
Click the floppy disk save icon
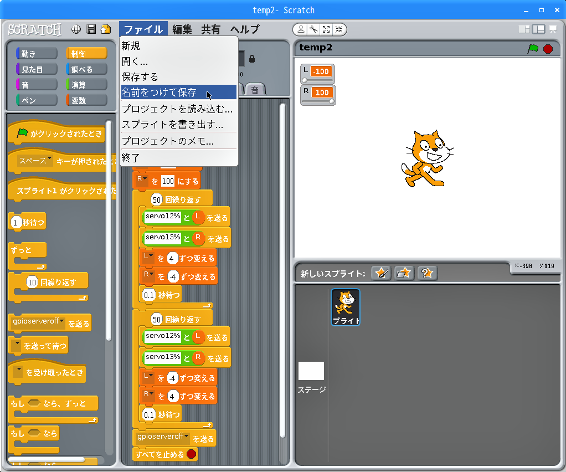pyautogui.click(x=91, y=29)
